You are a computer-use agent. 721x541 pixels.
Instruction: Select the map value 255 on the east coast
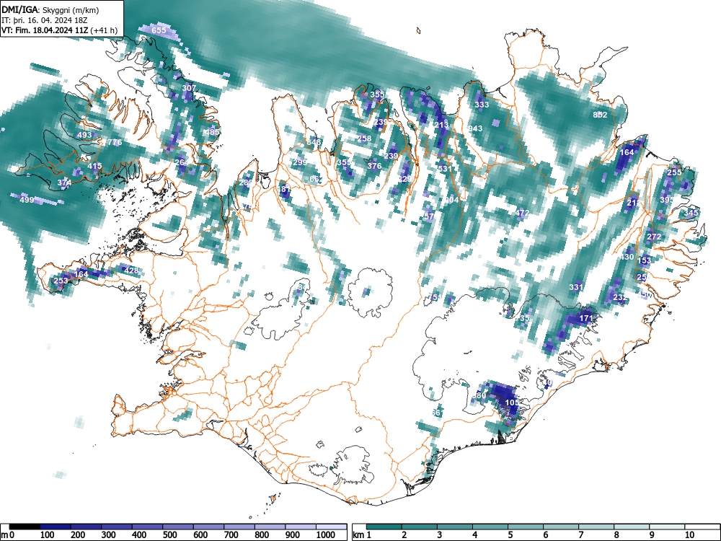coord(674,172)
